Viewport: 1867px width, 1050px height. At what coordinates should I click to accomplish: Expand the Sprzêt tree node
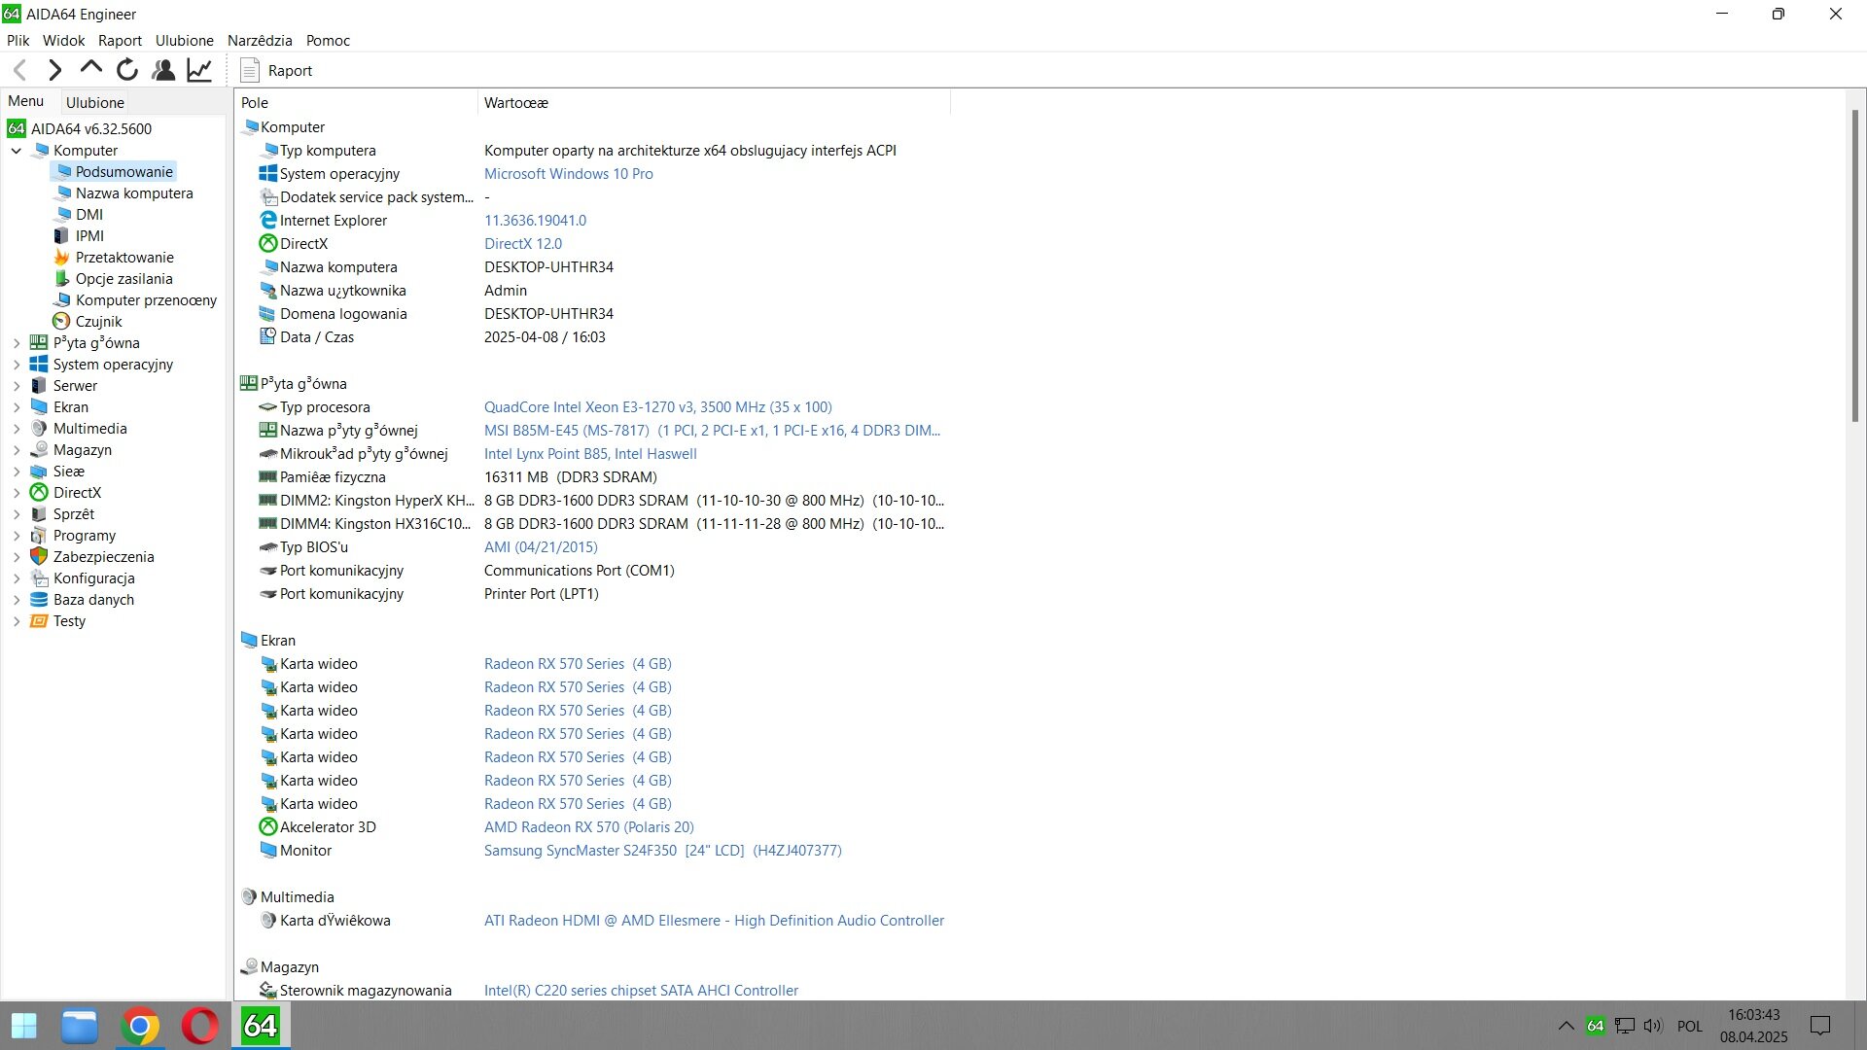(x=17, y=514)
